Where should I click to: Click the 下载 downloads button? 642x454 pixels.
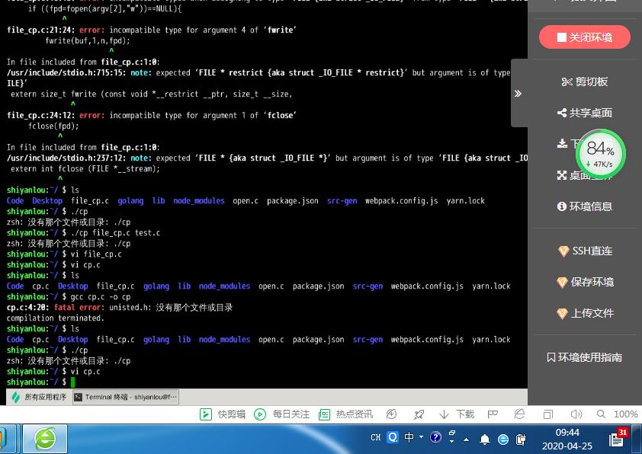pyautogui.click(x=457, y=414)
